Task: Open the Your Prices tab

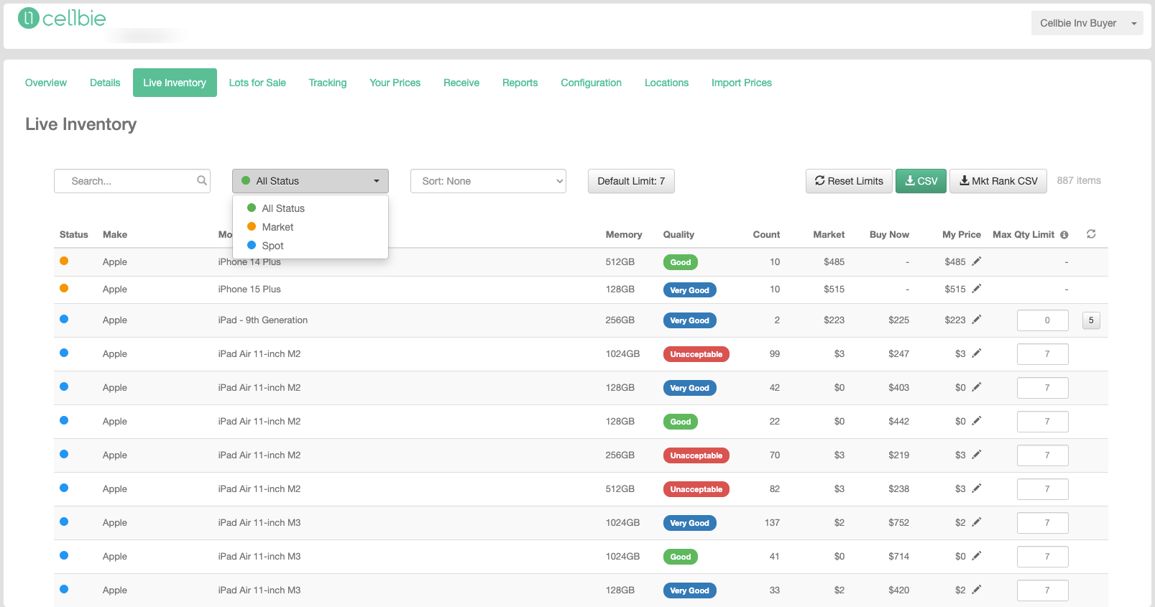Action: coord(395,83)
